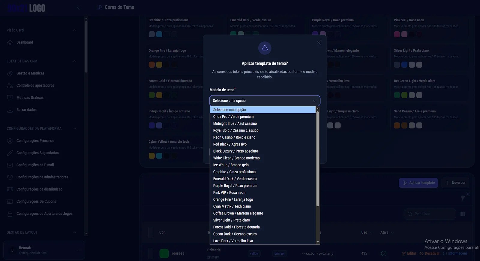Select Red Black / Agressivo option
The height and width of the screenshot is (261, 480).
click(x=262, y=144)
